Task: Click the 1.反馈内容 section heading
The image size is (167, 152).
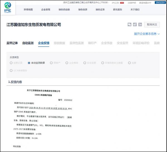Action: (x=15, y=82)
